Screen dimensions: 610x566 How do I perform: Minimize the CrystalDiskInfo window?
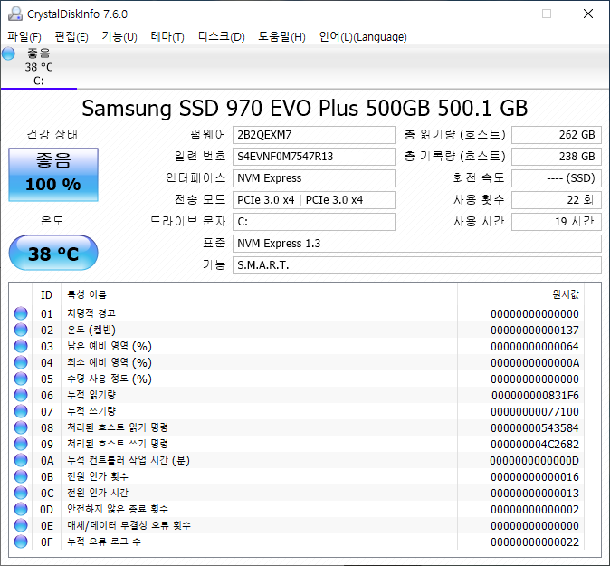506,14
